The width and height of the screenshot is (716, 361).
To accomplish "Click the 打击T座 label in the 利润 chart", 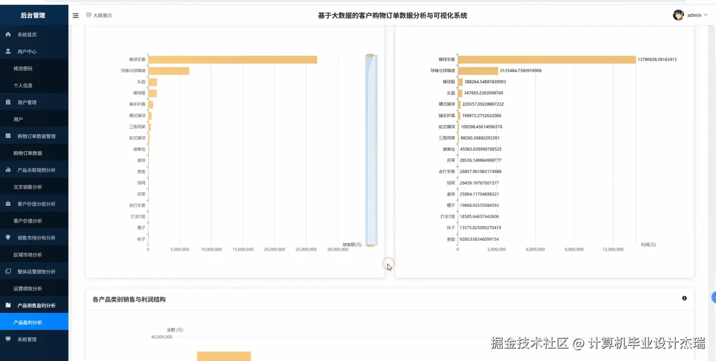I will click(448, 216).
